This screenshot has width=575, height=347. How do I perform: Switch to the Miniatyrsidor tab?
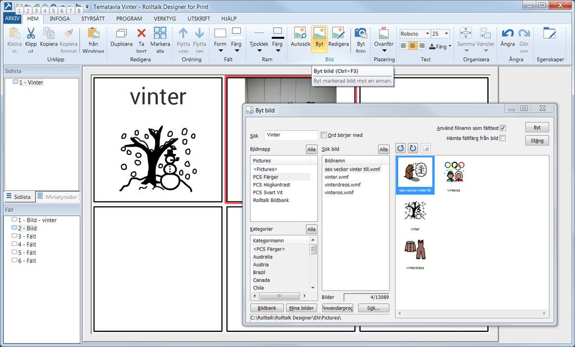(x=57, y=197)
